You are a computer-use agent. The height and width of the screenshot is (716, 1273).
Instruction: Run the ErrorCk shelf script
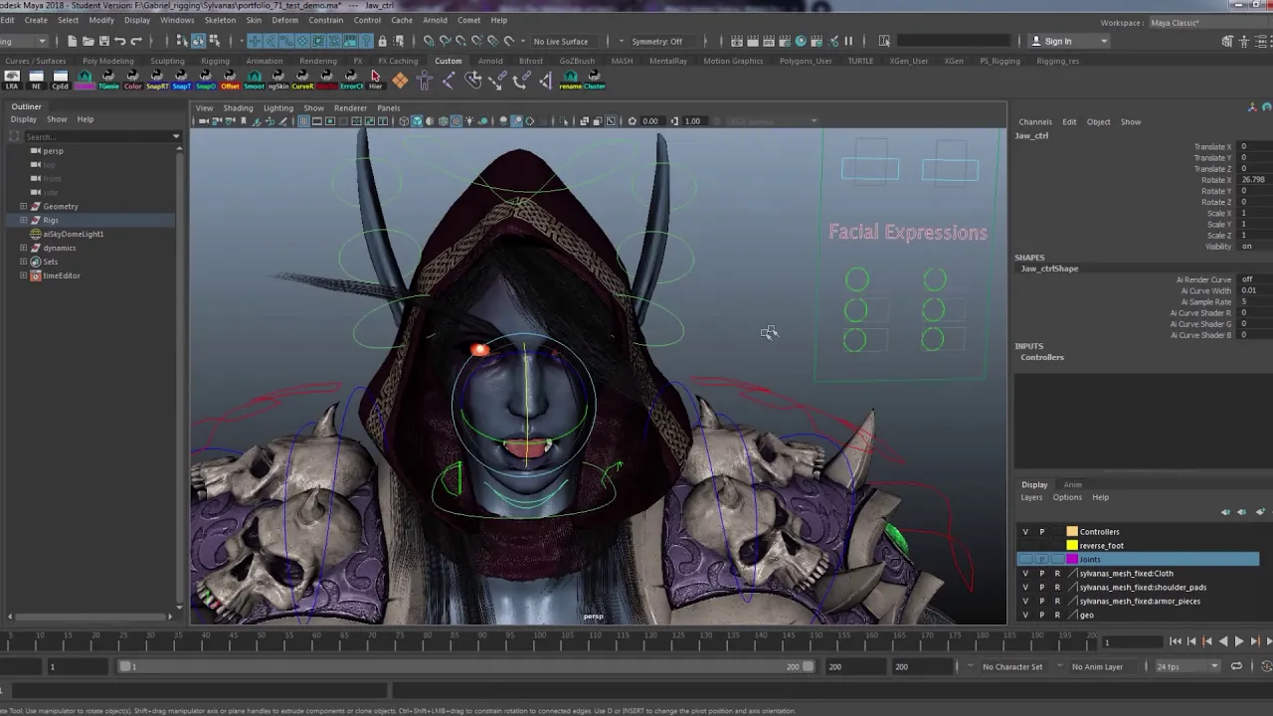[351, 80]
